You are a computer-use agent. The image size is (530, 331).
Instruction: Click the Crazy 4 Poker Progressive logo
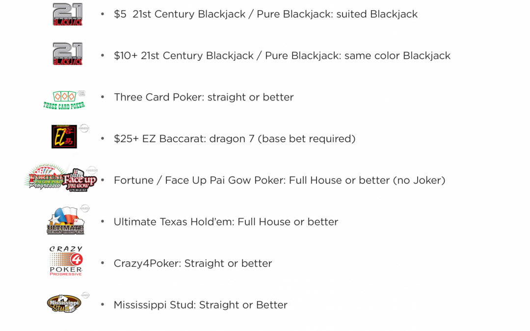pyautogui.click(x=66, y=261)
